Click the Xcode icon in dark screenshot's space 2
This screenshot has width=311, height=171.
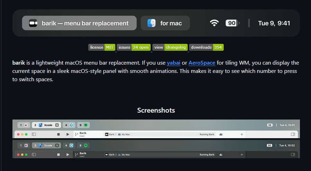point(41,145)
